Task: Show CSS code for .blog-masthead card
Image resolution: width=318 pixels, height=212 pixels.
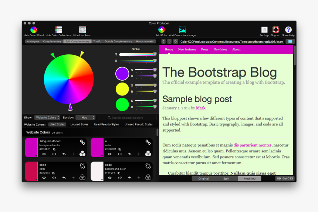Action: (54, 154)
